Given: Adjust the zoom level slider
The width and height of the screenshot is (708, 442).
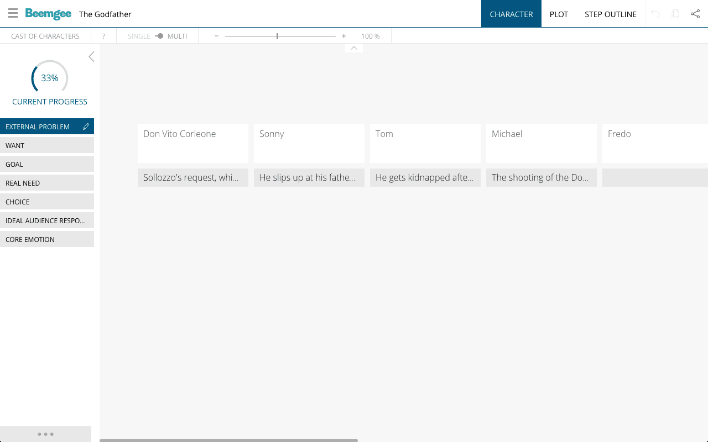Looking at the screenshot, I should pyautogui.click(x=277, y=35).
